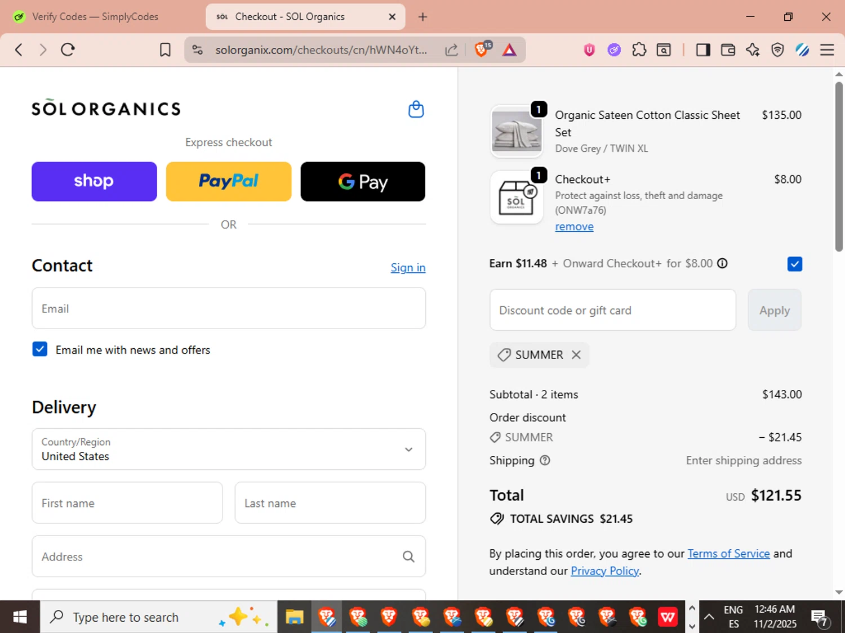Screen dimensions: 845x633
Task: Click the browser address bar URL
Action: (x=321, y=50)
